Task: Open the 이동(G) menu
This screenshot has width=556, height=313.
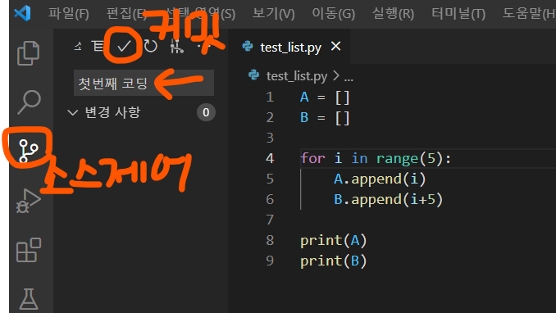Action: (x=333, y=14)
